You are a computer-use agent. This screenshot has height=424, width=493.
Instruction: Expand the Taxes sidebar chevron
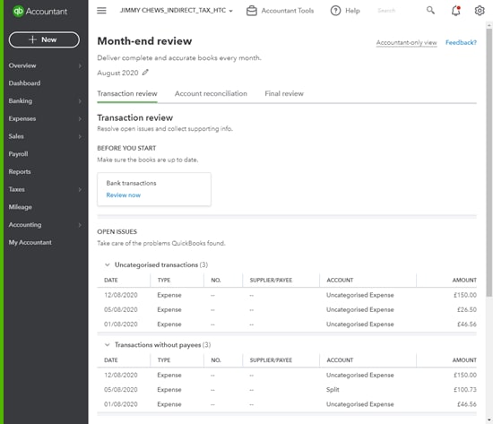tap(80, 189)
